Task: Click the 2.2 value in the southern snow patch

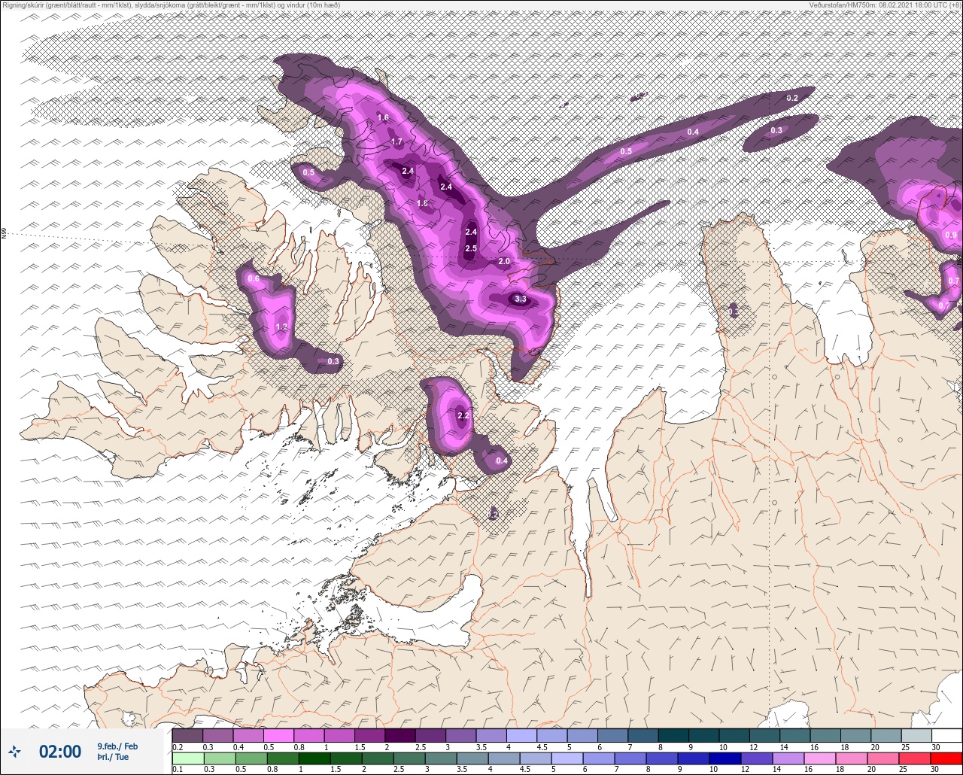Action: pos(463,415)
